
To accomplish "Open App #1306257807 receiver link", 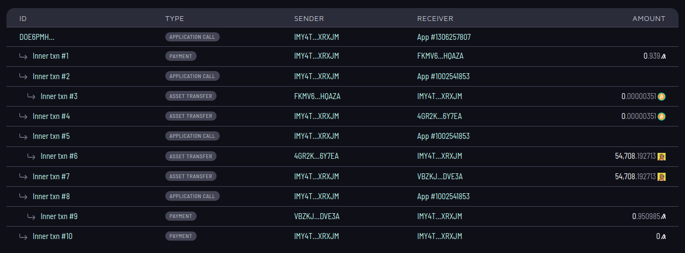I will [x=444, y=37].
